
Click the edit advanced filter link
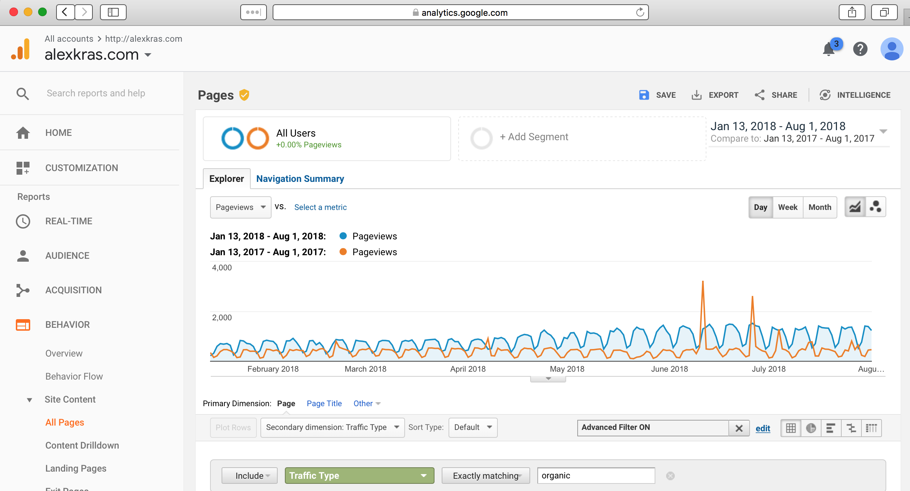click(x=763, y=428)
